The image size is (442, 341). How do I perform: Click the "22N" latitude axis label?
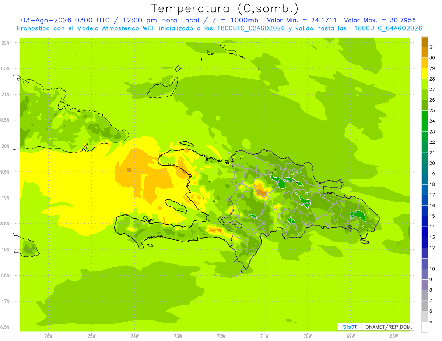click(x=6, y=42)
